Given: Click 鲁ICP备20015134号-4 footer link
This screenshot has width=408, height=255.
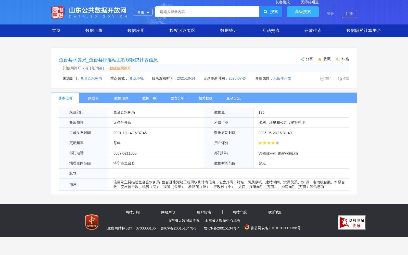Looking at the screenshot, I should [222, 228].
